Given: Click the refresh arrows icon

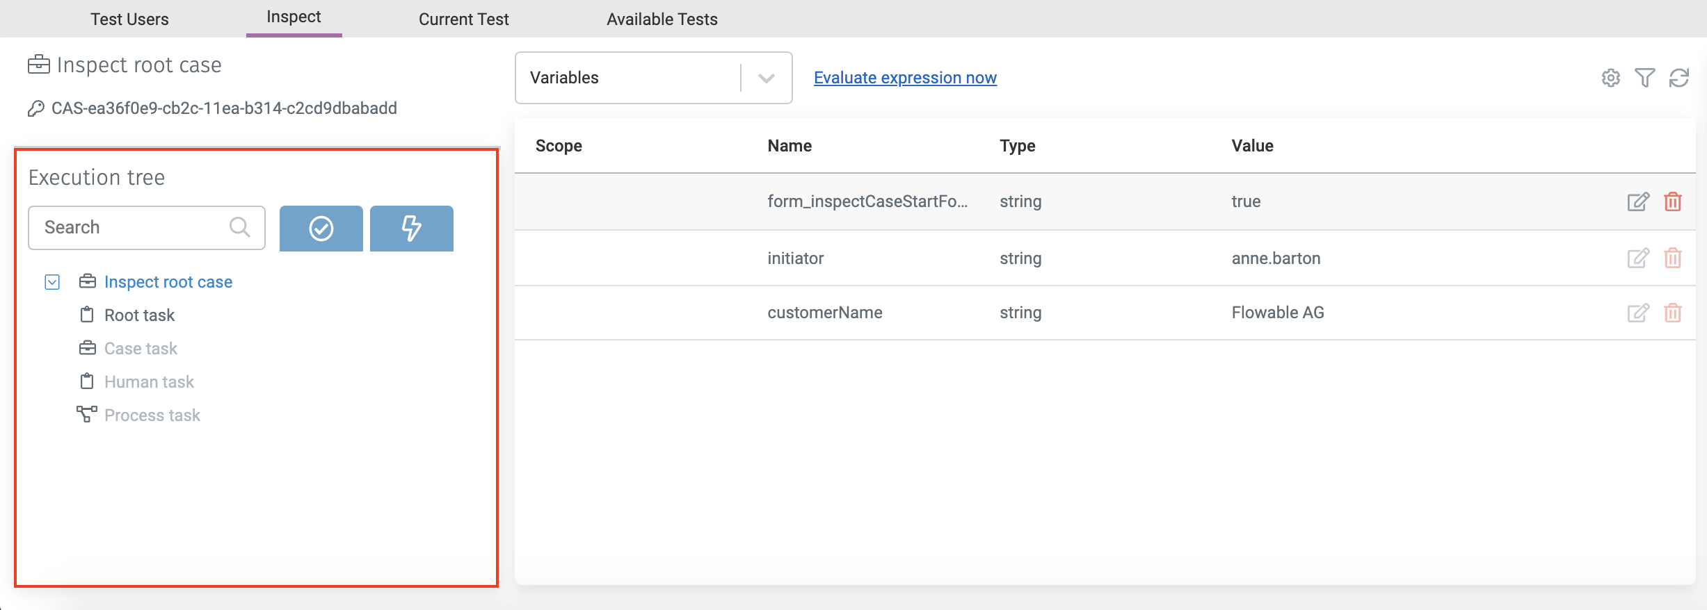Looking at the screenshot, I should tap(1678, 78).
